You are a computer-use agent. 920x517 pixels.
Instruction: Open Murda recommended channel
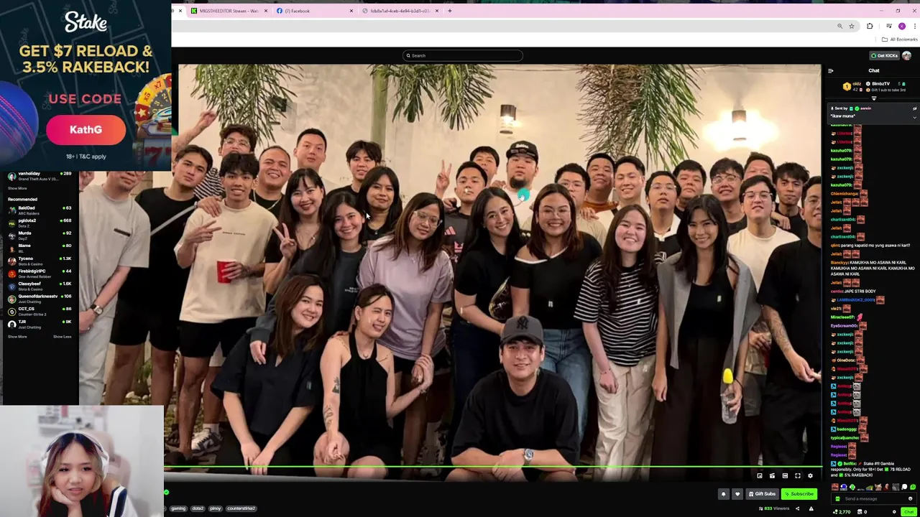40,236
